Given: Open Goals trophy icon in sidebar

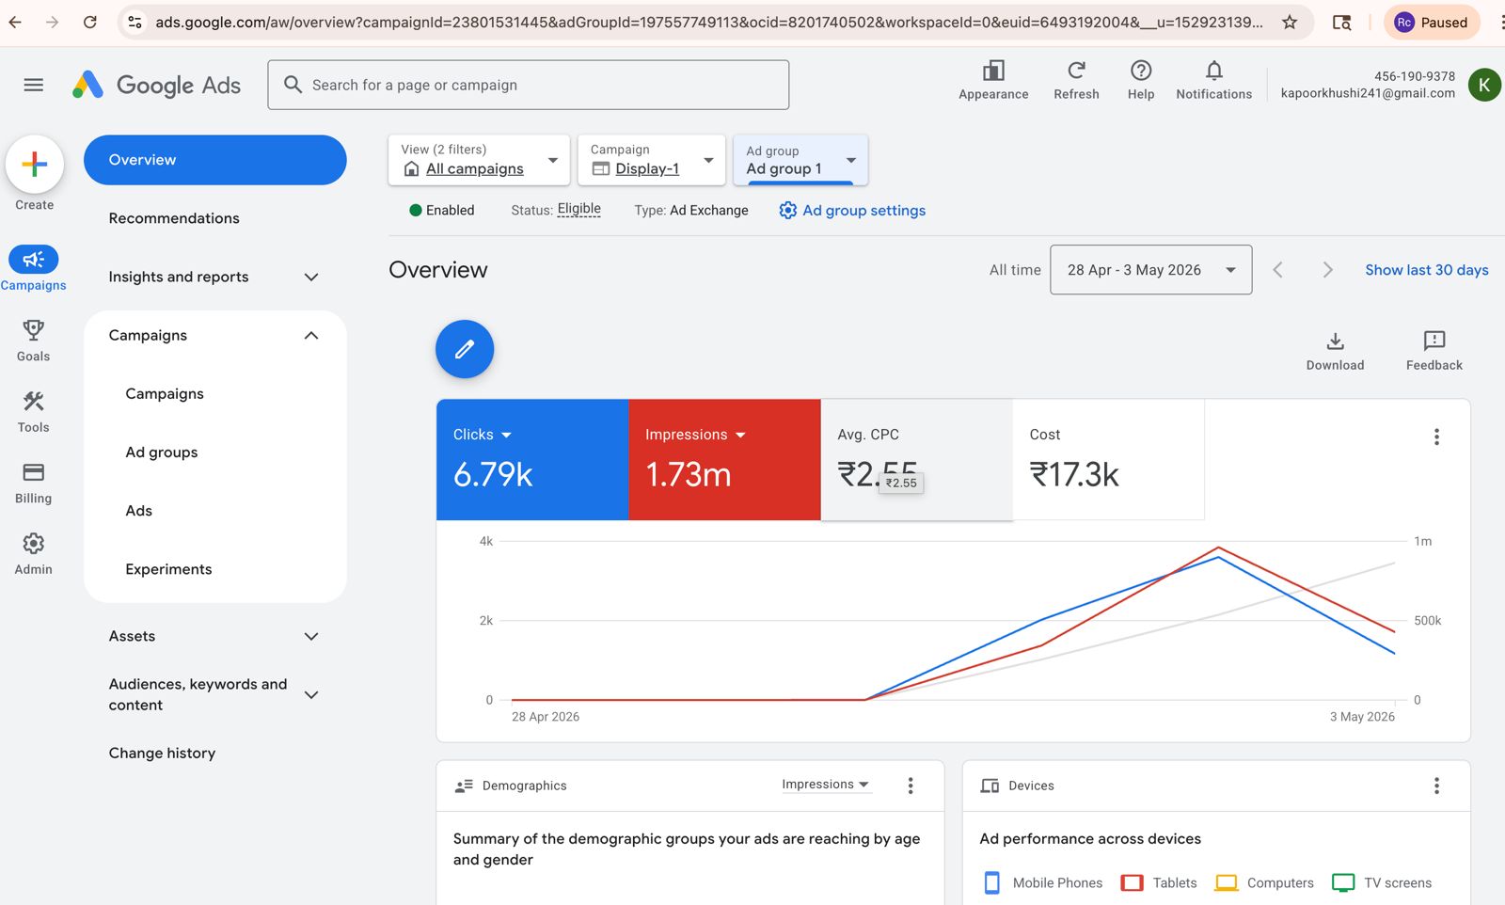Looking at the screenshot, I should tap(34, 330).
